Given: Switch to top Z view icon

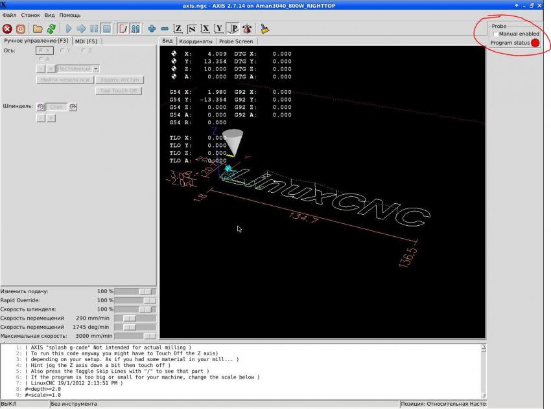Looking at the screenshot, I should (x=178, y=29).
